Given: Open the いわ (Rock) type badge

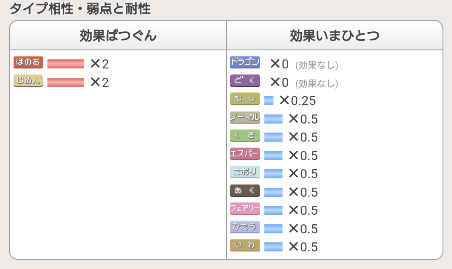Looking at the screenshot, I should pos(245,245).
